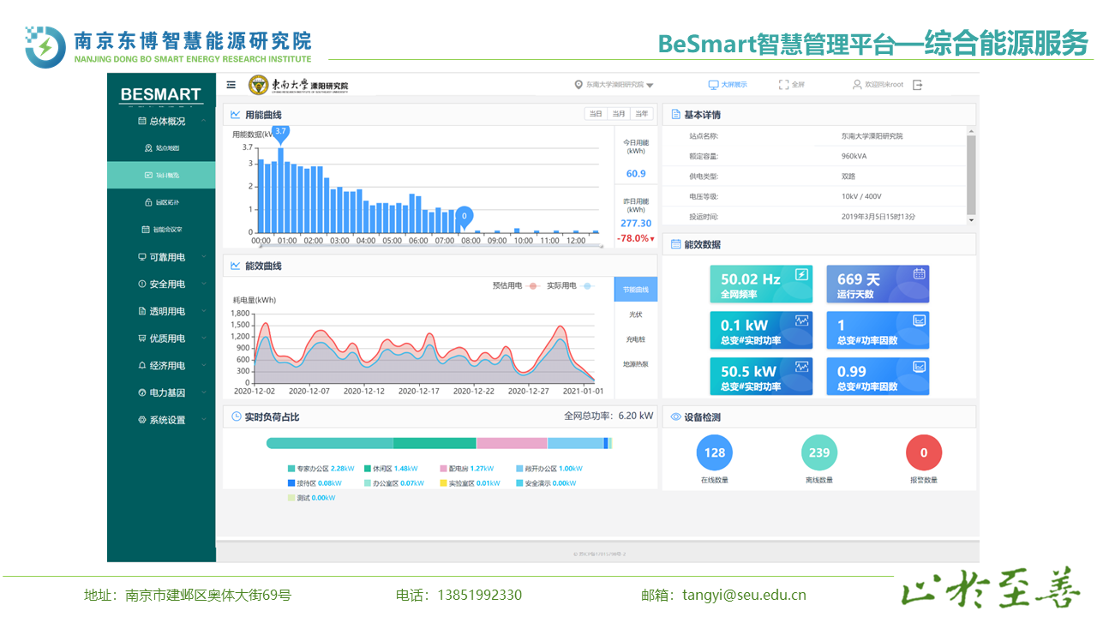This screenshot has width=1097, height=617.
Task: Click the red 0 报警数量 circle
Action: coord(924,452)
